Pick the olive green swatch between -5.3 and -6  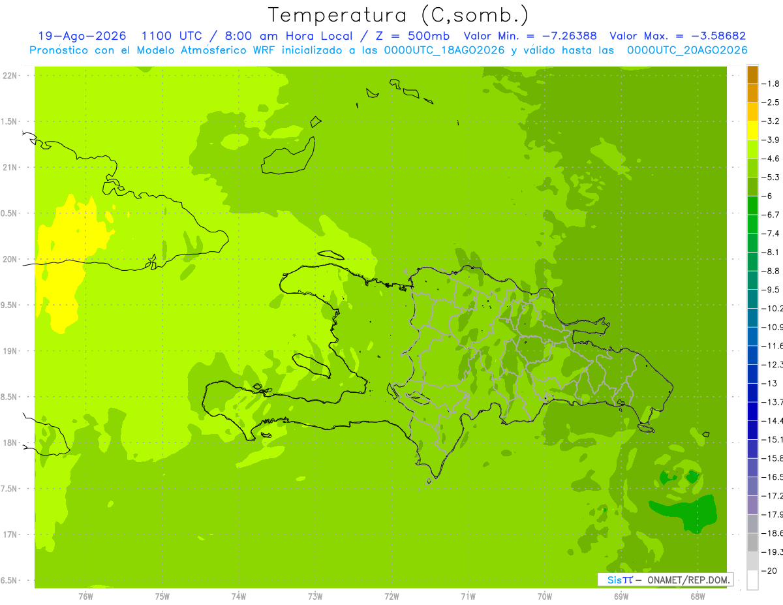point(752,187)
